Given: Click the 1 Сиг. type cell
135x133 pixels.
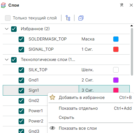Looking at the screenshot, I should coord(87,49).
